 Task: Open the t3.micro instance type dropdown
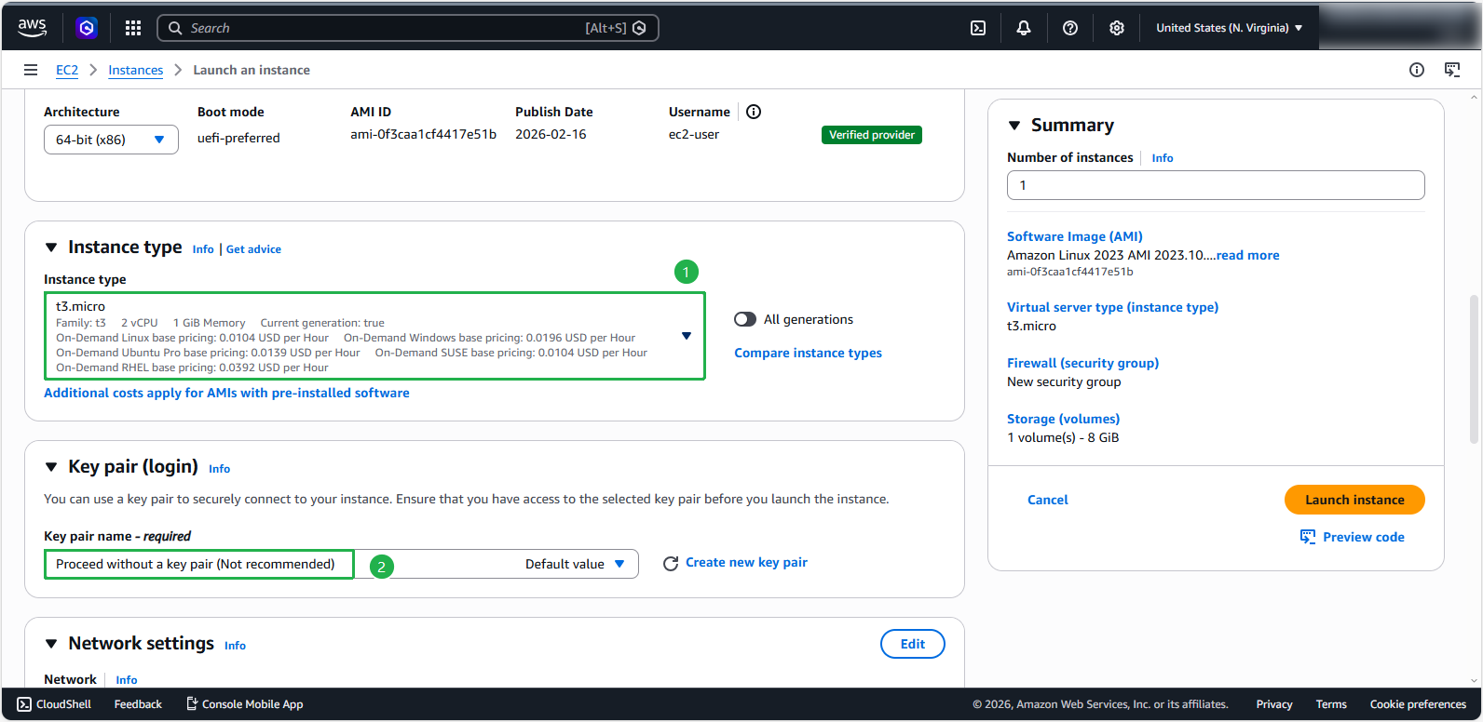(374, 336)
